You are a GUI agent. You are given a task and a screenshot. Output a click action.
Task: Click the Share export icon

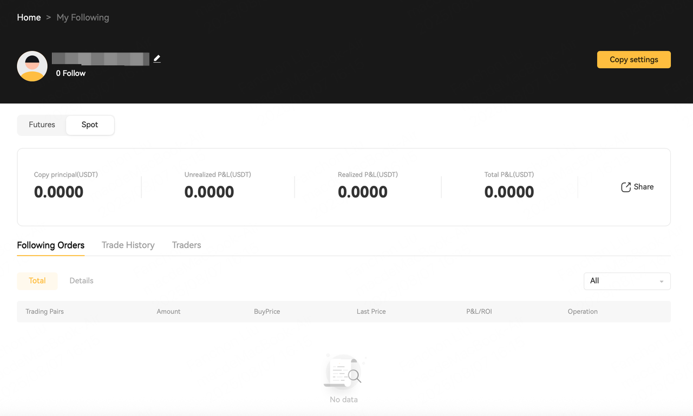point(626,187)
